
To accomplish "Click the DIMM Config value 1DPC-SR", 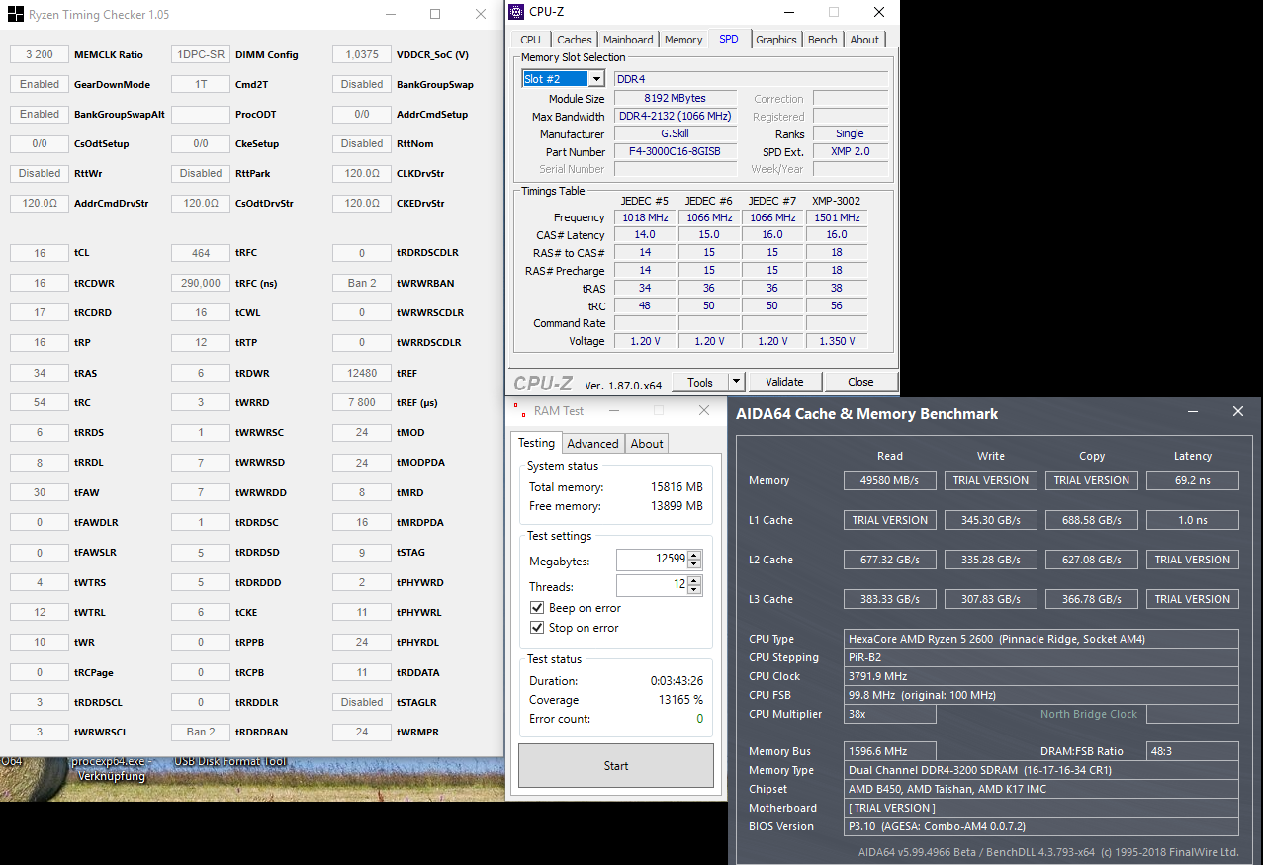I will click(x=201, y=54).
